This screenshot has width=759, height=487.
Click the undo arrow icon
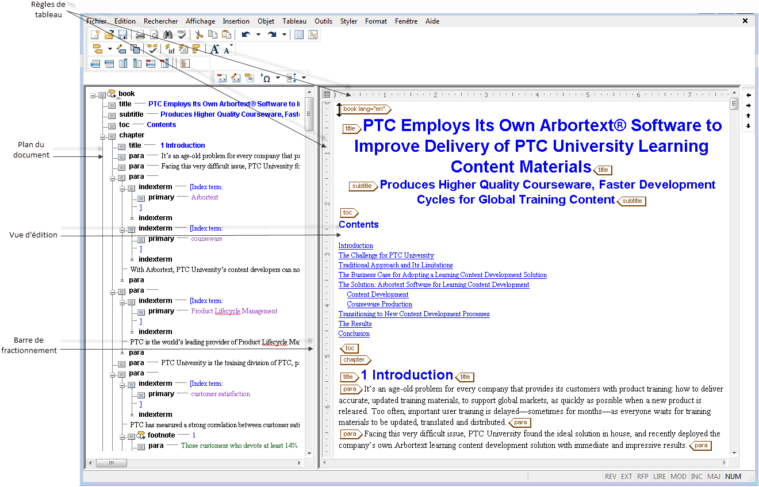[246, 34]
